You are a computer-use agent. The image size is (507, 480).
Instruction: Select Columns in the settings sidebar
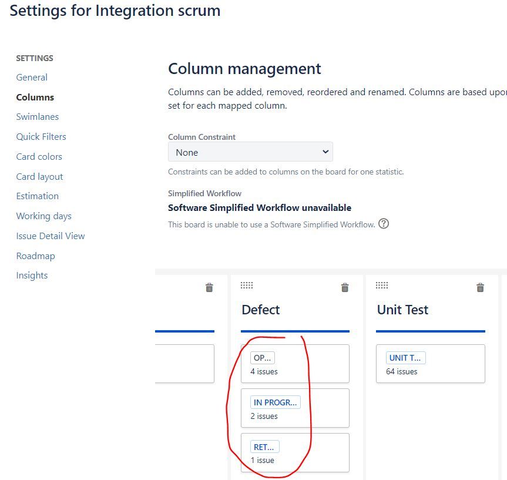pos(35,97)
